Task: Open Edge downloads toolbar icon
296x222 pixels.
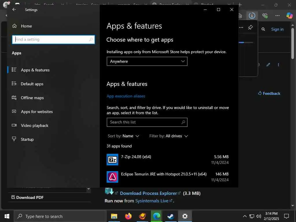Action: click(x=252, y=16)
